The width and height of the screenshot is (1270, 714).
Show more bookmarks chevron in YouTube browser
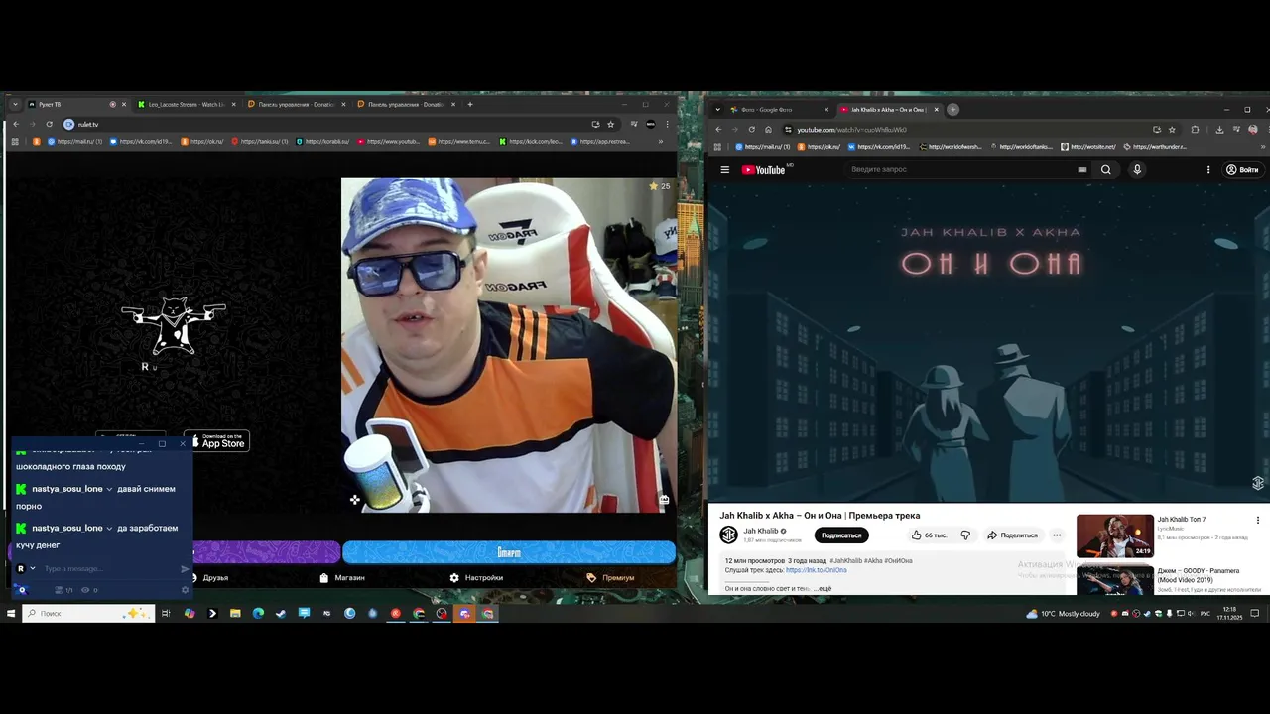(x=1262, y=147)
